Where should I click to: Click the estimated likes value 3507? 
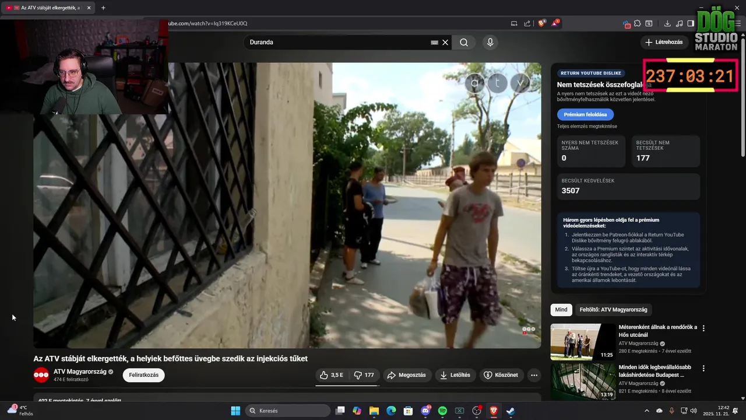[571, 191]
